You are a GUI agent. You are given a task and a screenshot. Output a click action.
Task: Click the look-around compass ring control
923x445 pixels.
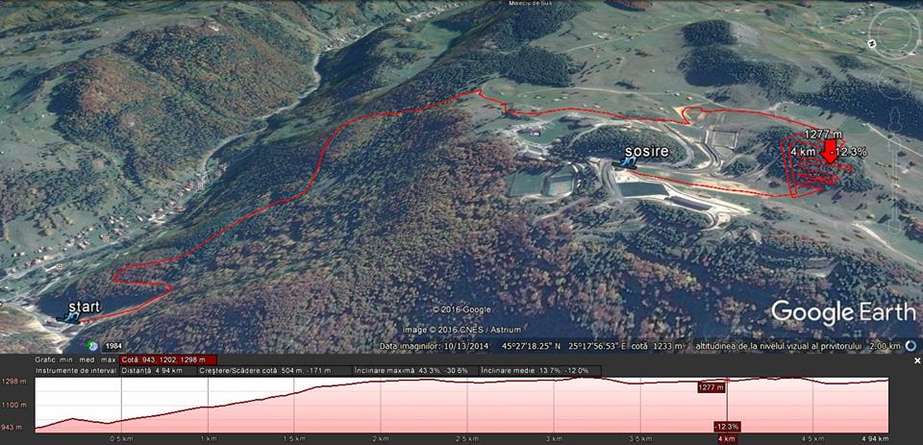pyautogui.click(x=893, y=33)
